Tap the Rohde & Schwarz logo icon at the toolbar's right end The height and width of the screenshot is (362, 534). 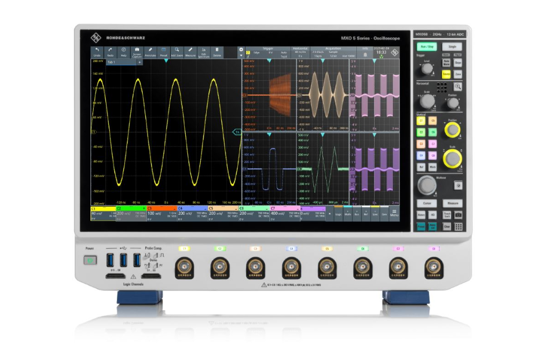395,52
